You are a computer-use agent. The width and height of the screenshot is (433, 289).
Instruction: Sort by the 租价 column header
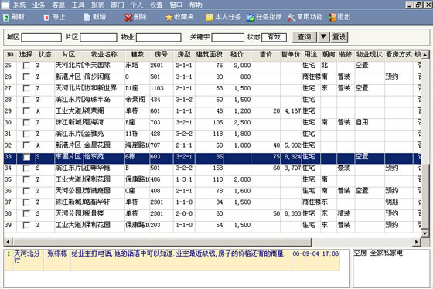(237, 55)
